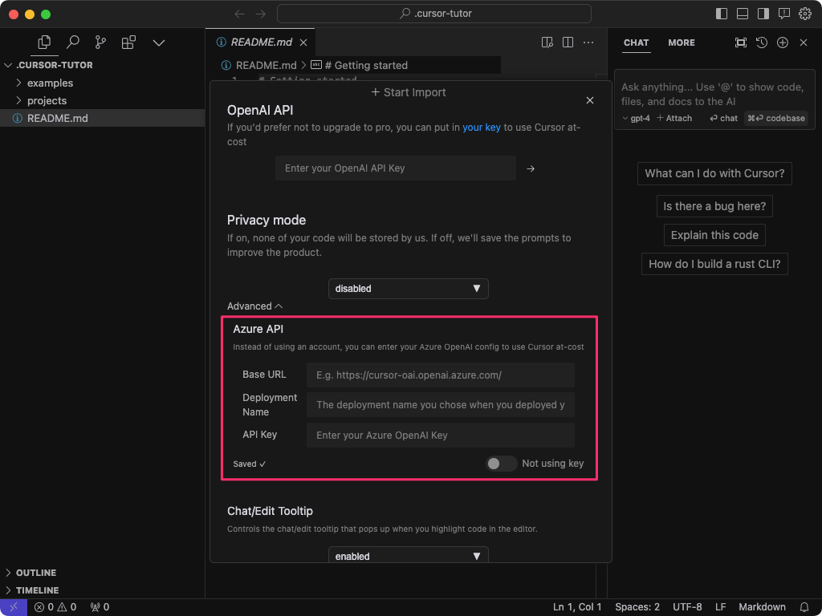Image resolution: width=822 pixels, height=616 pixels.
Task: Maximize the chat panel icon
Action: (741, 43)
